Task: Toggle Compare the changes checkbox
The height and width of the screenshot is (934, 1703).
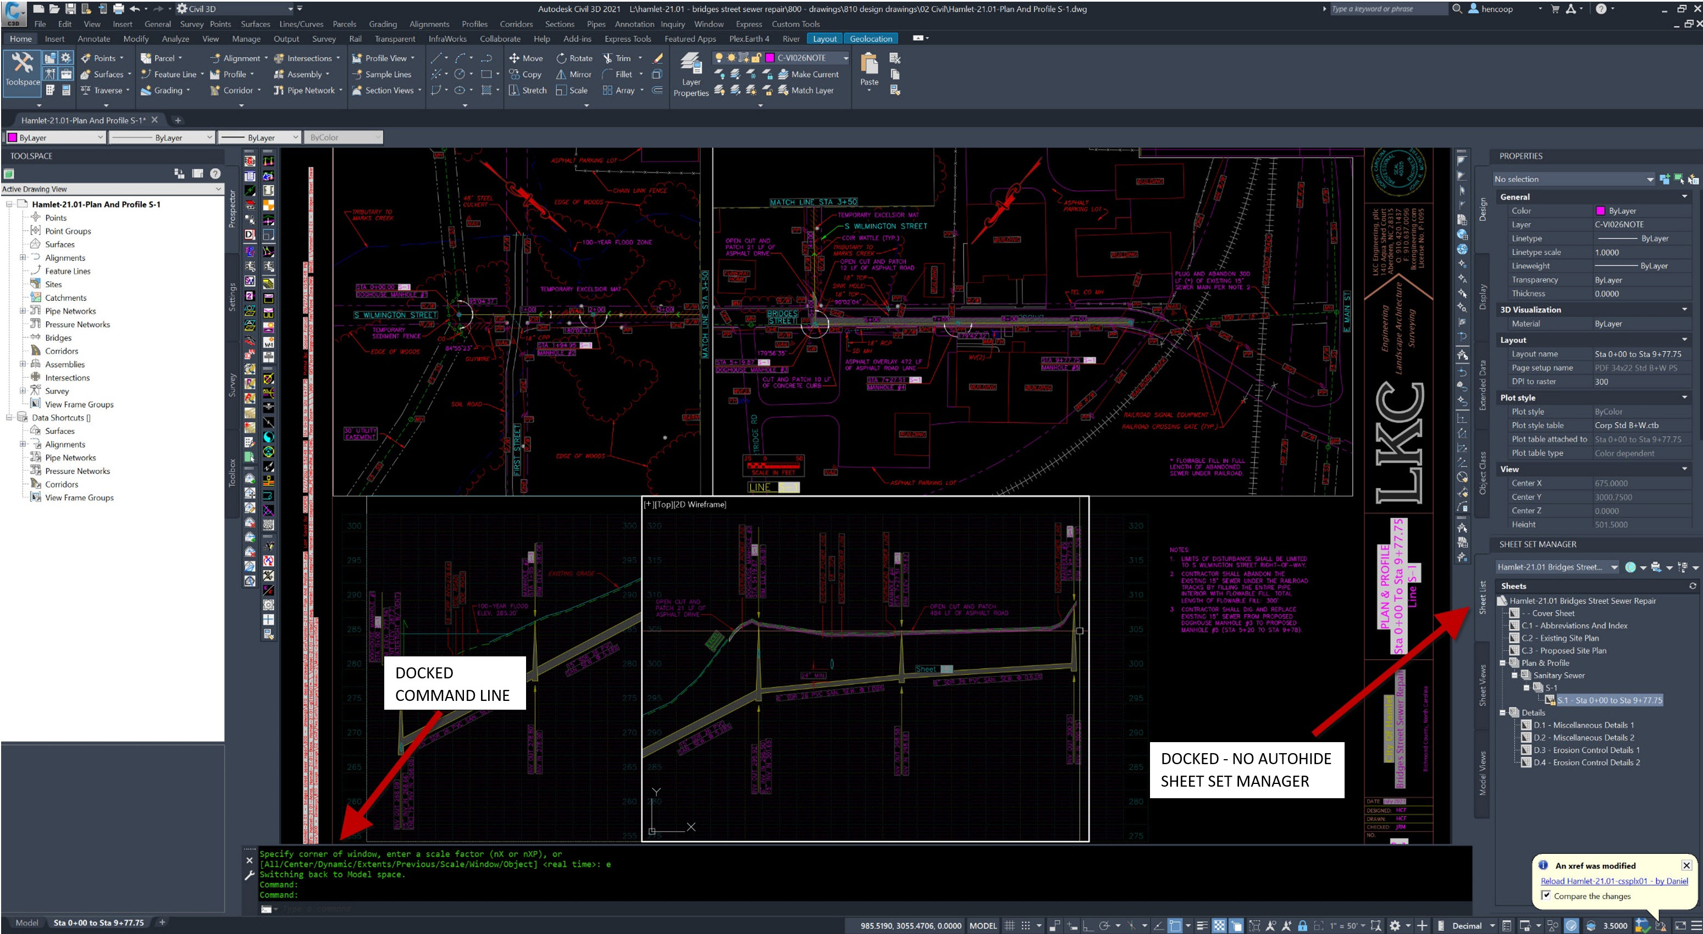Action: pyautogui.click(x=1546, y=895)
